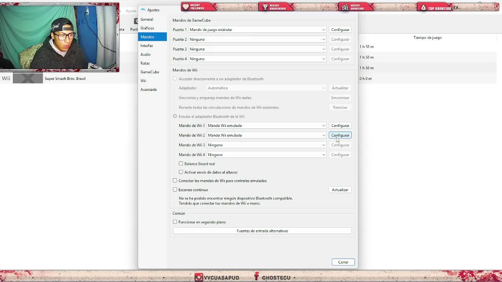Switch to the Gráficos section
The width and height of the screenshot is (502, 282).
coord(153,28)
